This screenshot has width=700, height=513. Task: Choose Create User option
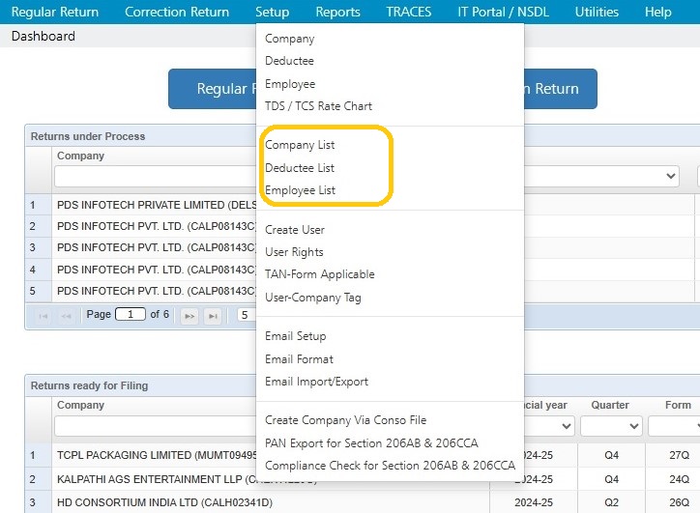295,230
